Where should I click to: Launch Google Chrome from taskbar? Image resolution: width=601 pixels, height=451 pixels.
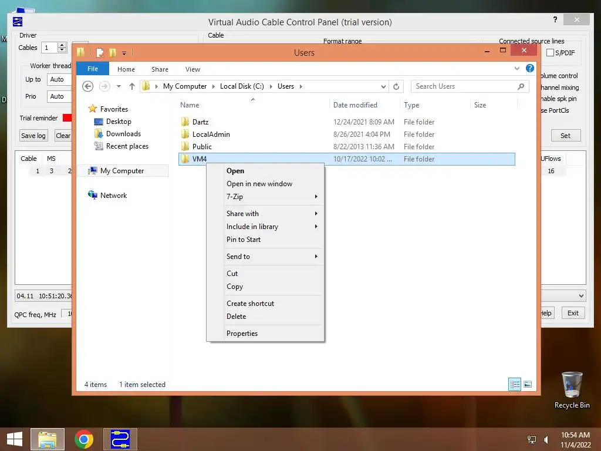(84, 439)
